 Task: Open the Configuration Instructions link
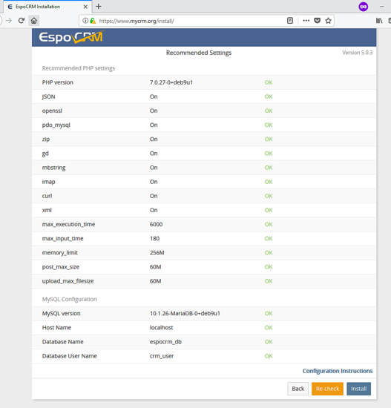338,371
